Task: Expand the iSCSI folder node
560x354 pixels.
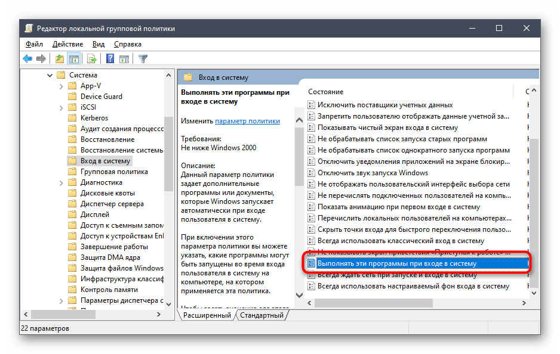Action: click(61, 107)
